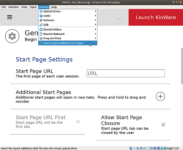Focus the Start Page URL input field
The image size is (183, 150).
(126, 73)
